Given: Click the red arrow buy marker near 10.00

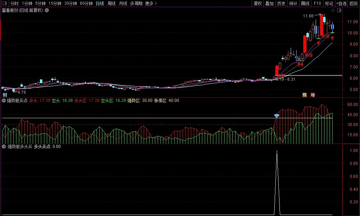Looking at the screenshot, I should click(332, 38).
